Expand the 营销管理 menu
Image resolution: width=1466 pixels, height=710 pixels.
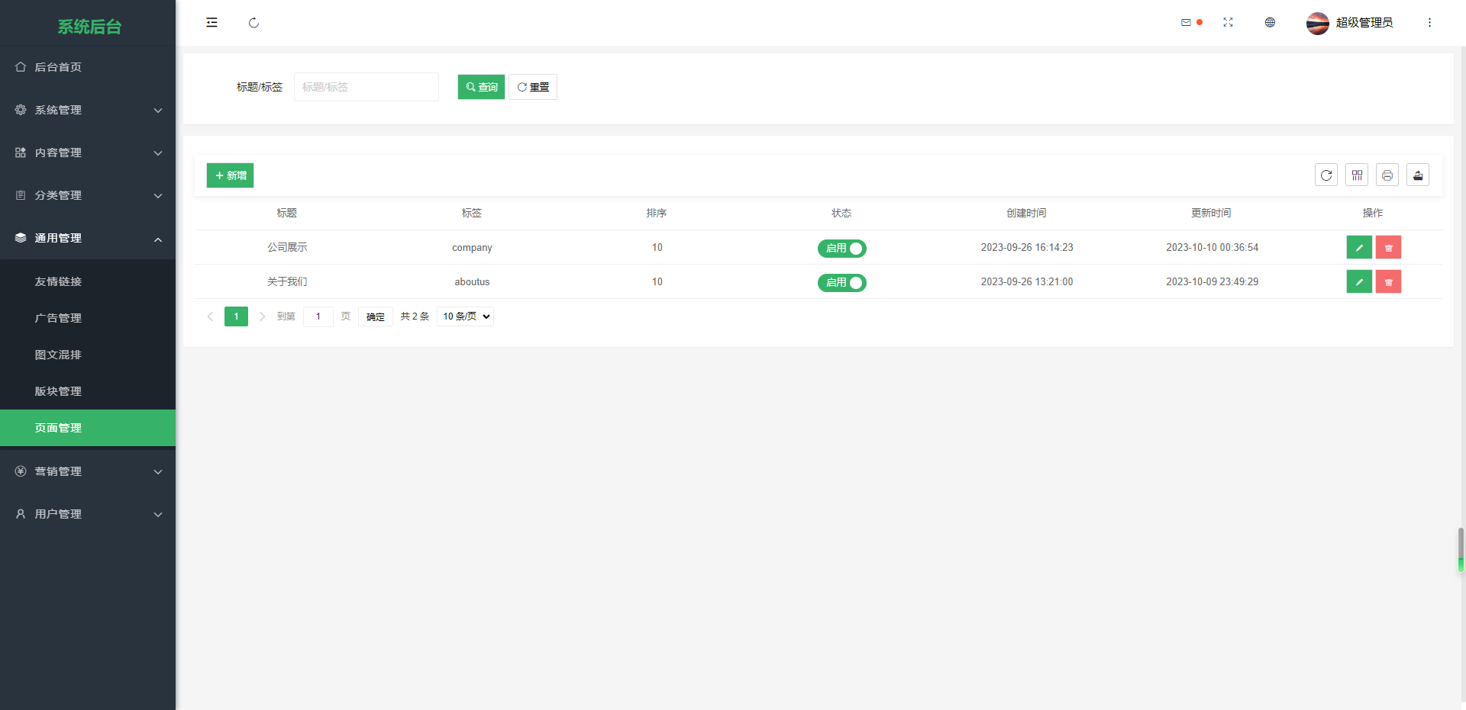pyautogui.click(x=88, y=471)
